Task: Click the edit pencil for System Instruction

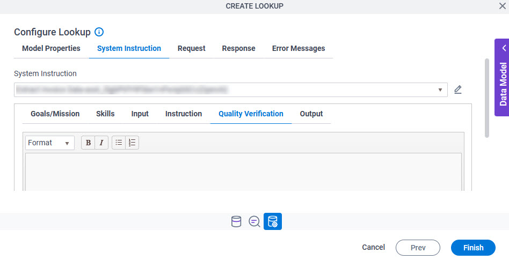Action: 457,90
